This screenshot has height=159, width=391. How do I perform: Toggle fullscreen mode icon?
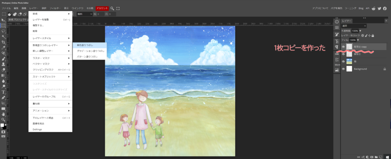tap(118, 8)
